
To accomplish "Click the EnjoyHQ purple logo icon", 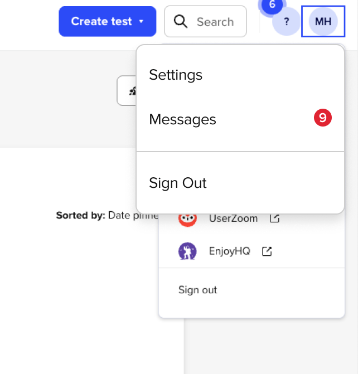I will pyautogui.click(x=187, y=251).
